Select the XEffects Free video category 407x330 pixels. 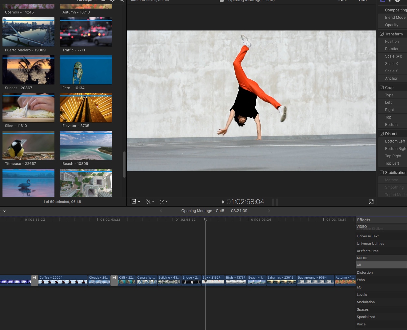tap(368, 251)
